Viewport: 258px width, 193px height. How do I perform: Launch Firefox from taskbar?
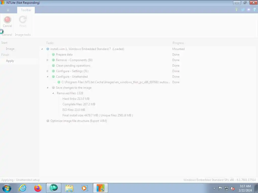coord(38,188)
